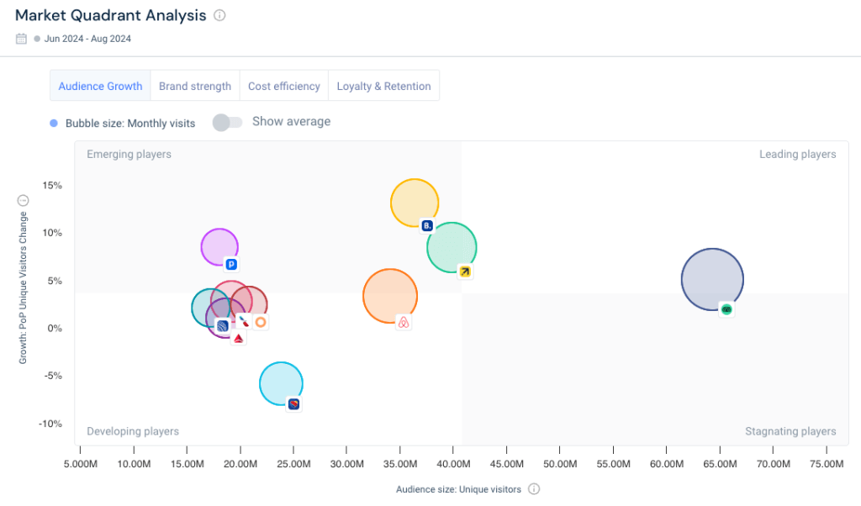Select the Airbnb logo on the orange bubble
861x506 pixels.
click(x=403, y=322)
